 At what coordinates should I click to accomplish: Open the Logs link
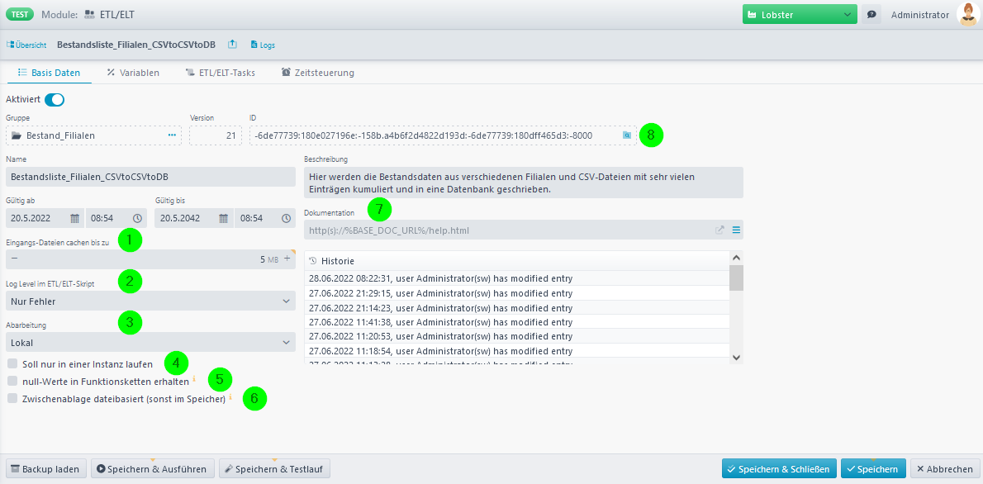[263, 45]
